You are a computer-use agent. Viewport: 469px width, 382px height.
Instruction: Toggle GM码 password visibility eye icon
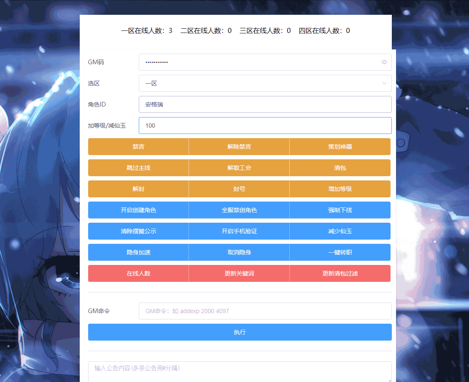point(384,62)
